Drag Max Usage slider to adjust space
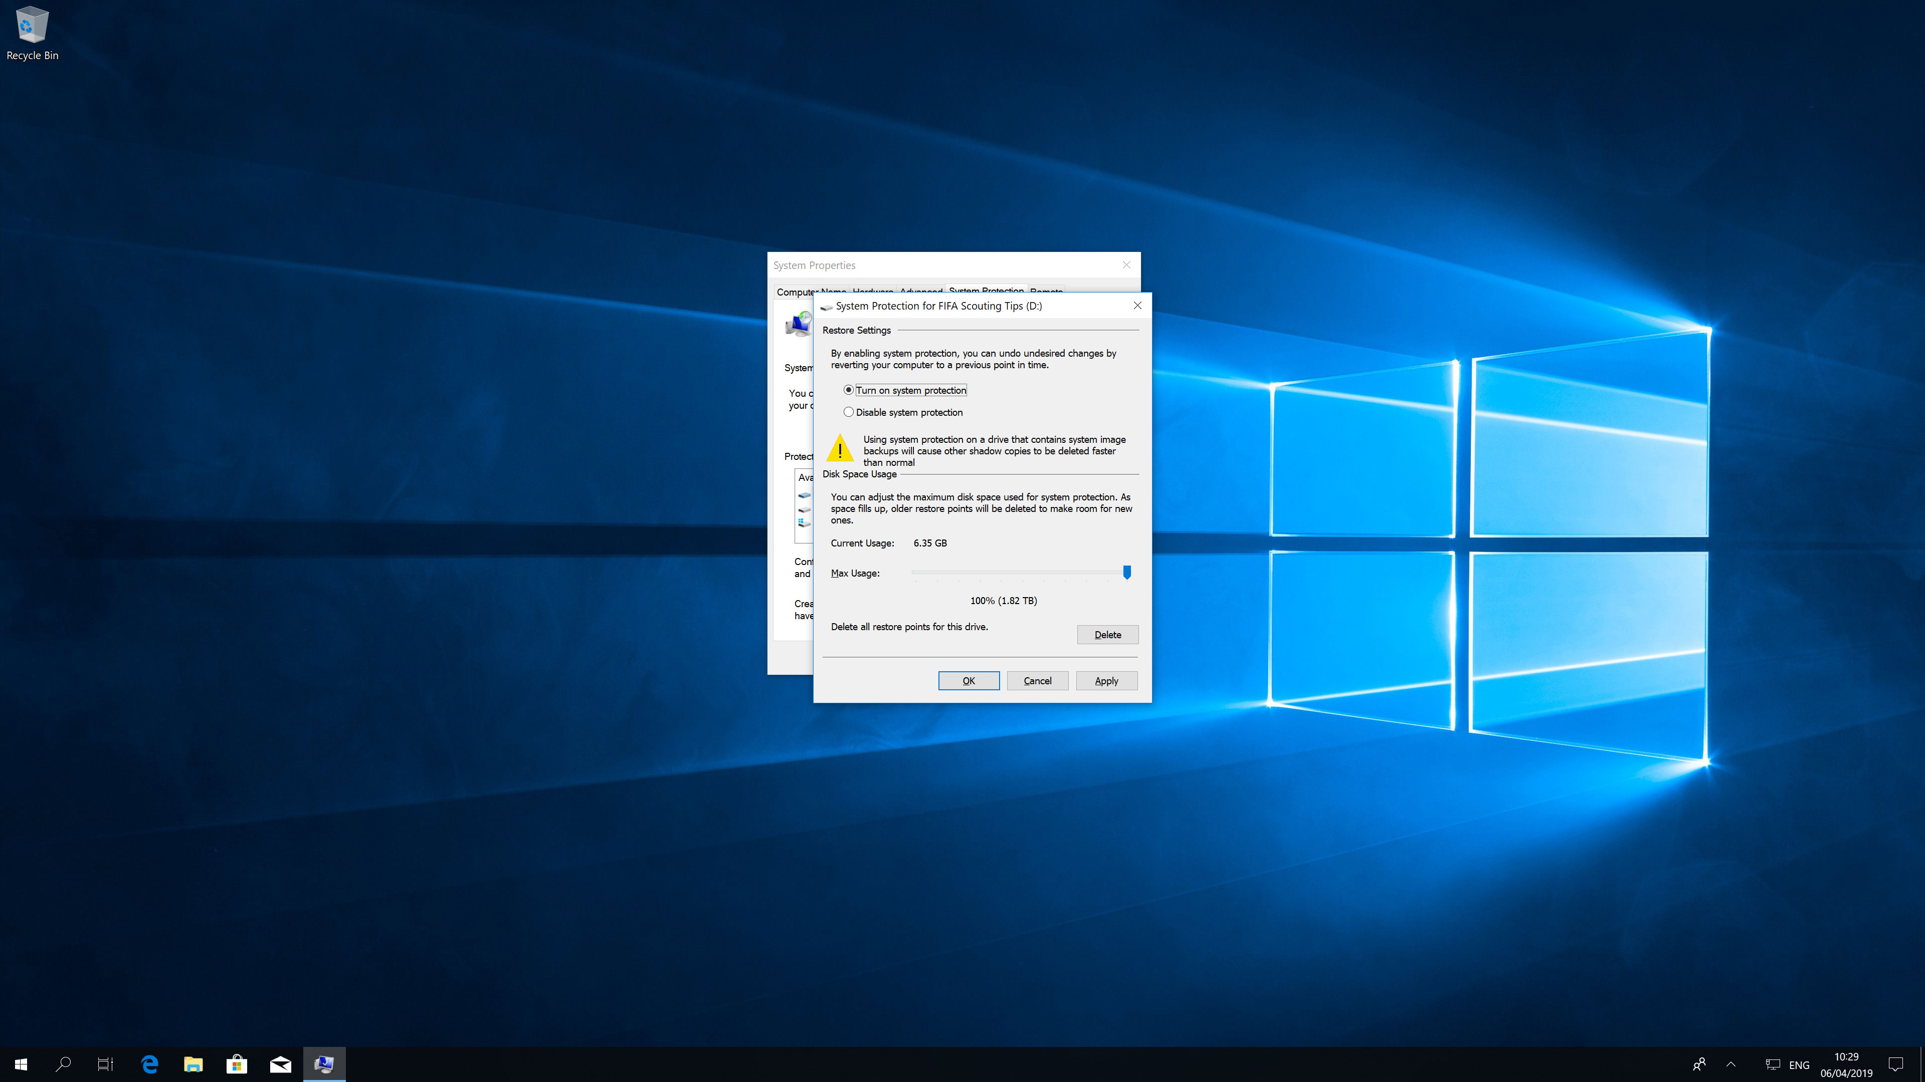This screenshot has width=1925, height=1082. point(1126,571)
